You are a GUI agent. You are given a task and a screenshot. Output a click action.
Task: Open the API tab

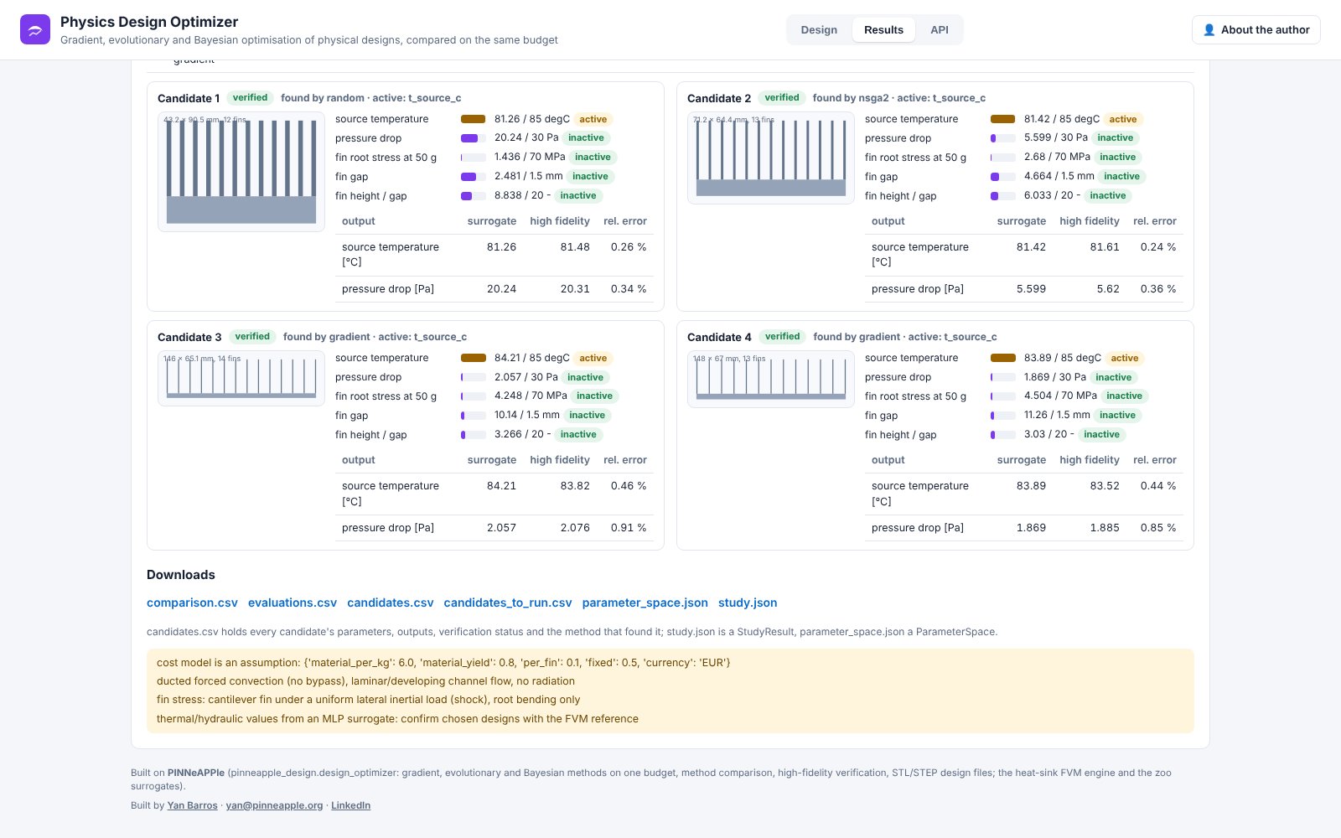[940, 30]
